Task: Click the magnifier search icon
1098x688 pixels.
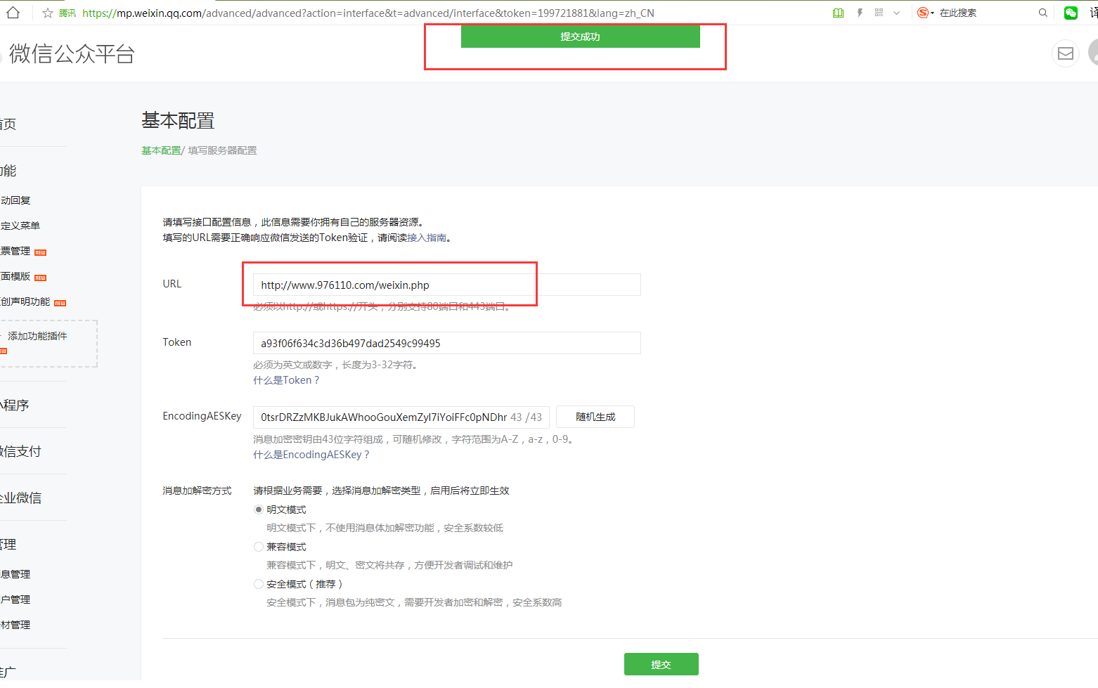Action: pos(1043,13)
